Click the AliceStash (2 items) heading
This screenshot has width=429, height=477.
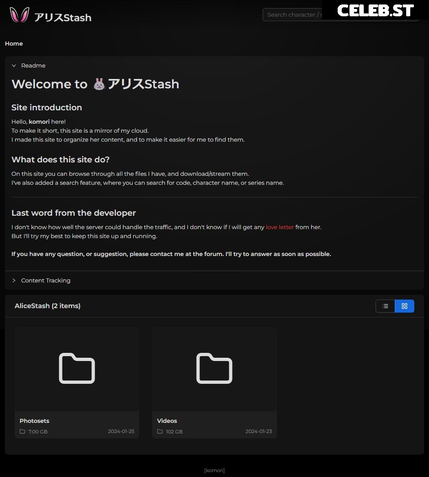click(x=47, y=306)
